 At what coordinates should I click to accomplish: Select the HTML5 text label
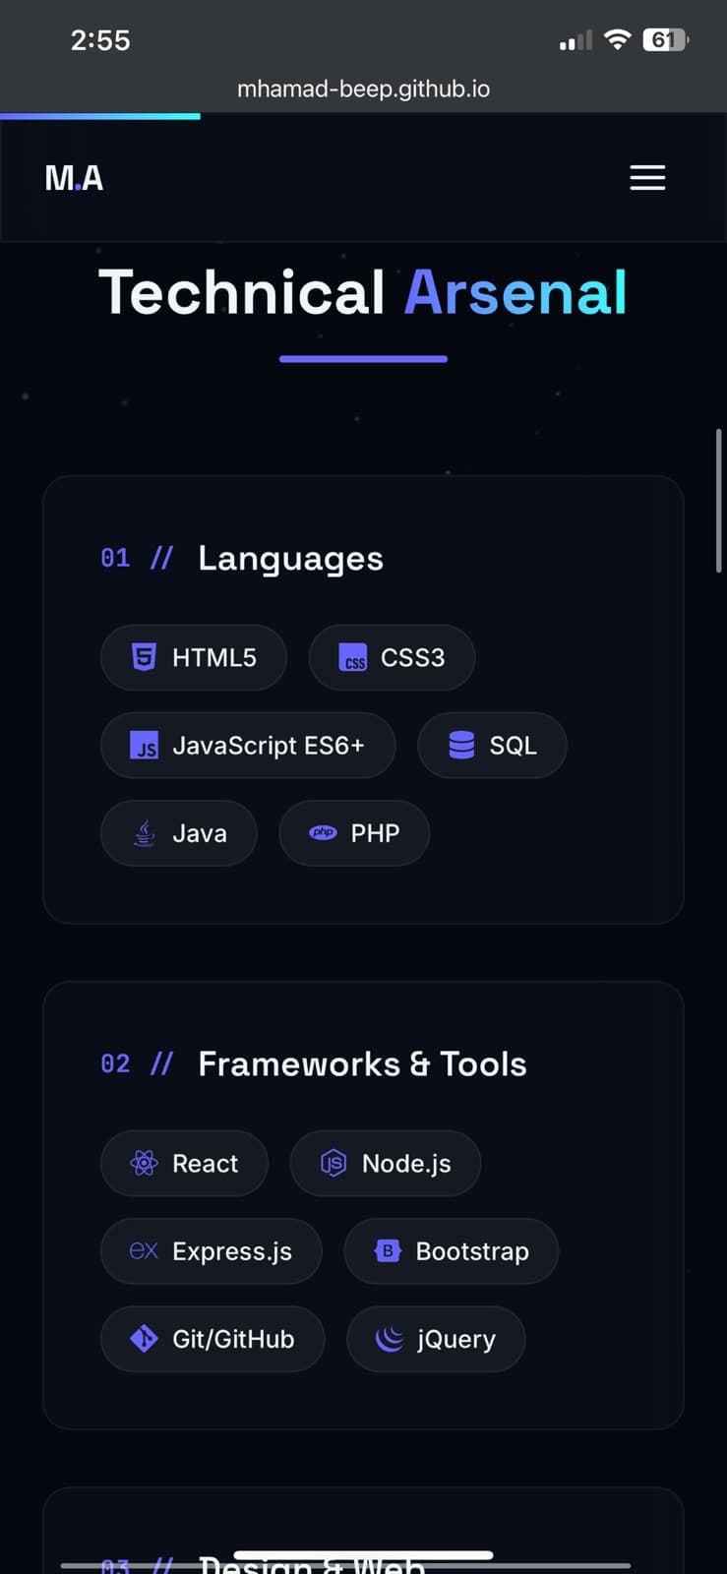click(x=214, y=657)
